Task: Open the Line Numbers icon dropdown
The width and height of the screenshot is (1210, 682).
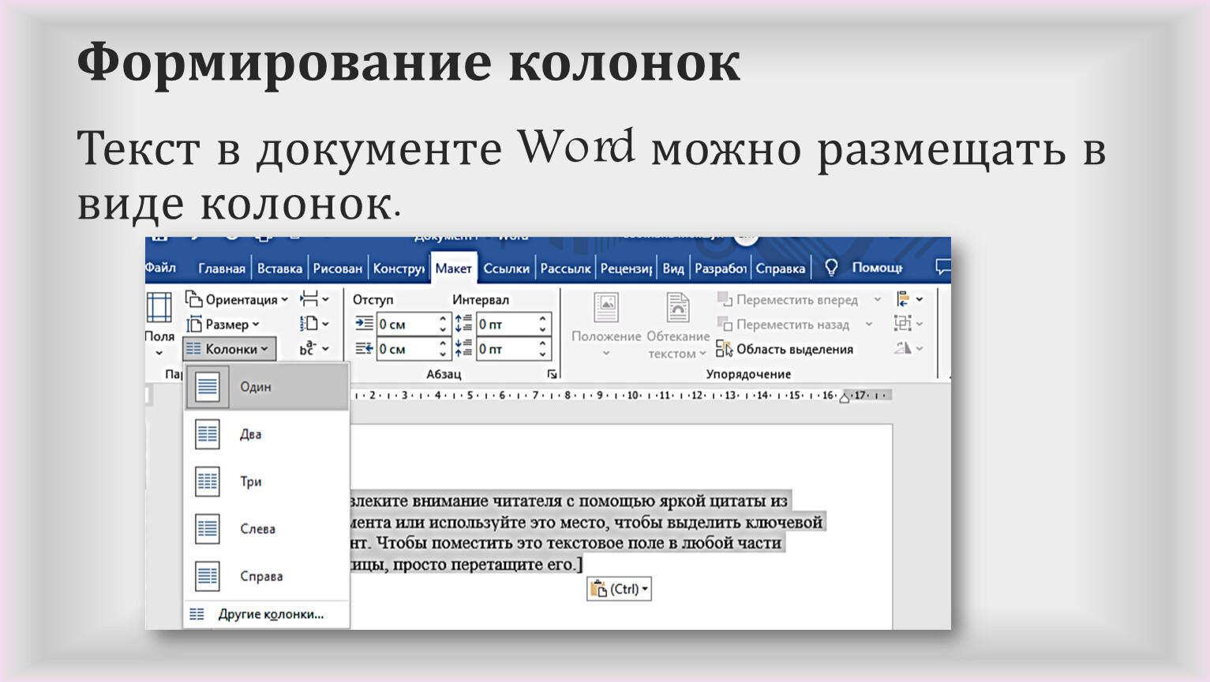Action: 314,324
